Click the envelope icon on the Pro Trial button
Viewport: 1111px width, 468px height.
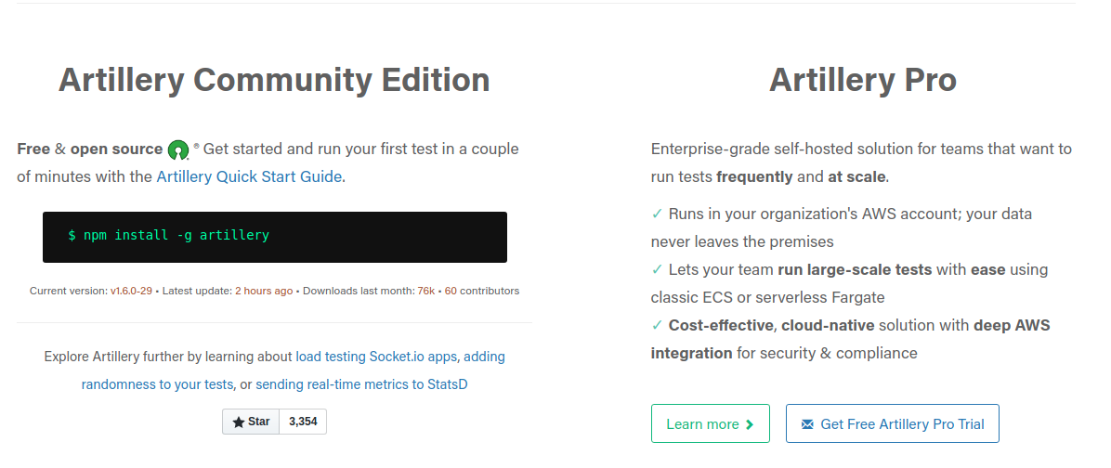pyautogui.click(x=807, y=424)
